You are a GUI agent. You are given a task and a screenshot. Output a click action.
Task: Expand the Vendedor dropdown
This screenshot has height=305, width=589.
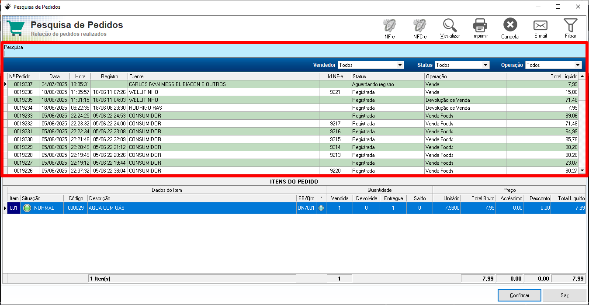point(400,65)
